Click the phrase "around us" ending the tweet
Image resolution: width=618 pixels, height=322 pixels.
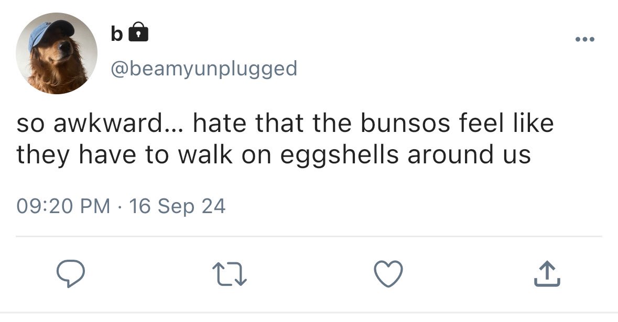click(469, 154)
